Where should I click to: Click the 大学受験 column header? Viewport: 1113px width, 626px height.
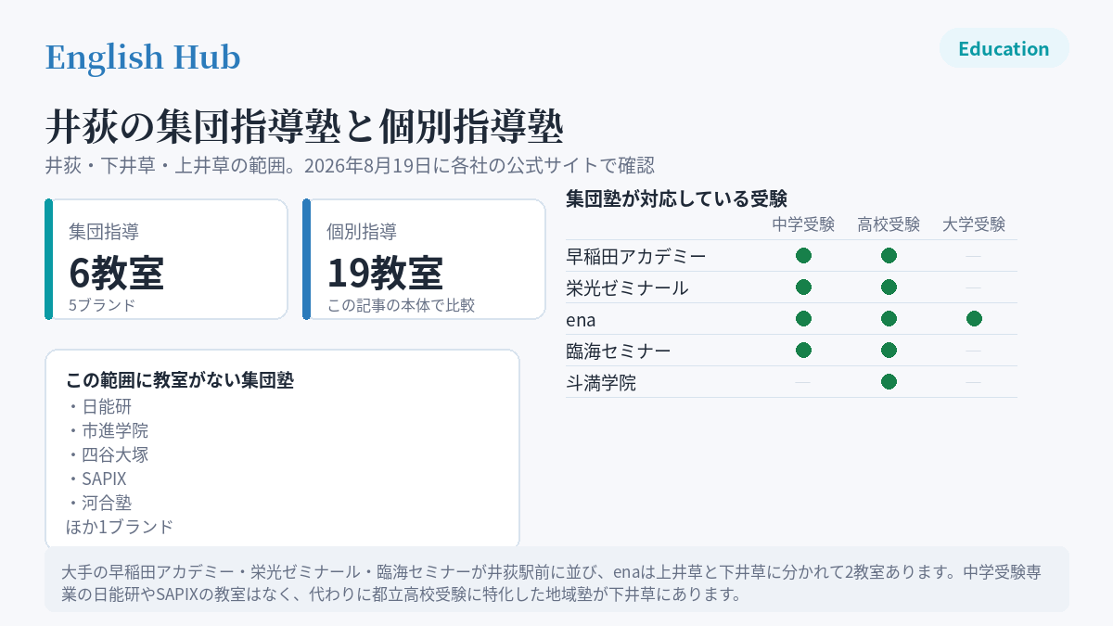point(974,224)
